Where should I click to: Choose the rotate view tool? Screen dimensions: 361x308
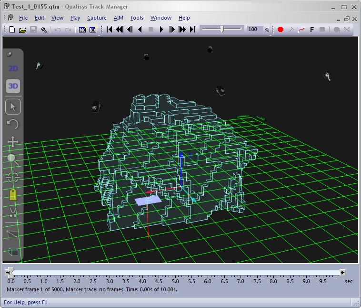pyautogui.click(x=13, y=124)
